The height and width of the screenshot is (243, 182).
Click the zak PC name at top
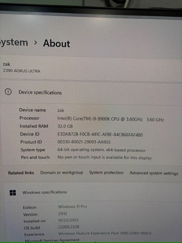point(6,64)
